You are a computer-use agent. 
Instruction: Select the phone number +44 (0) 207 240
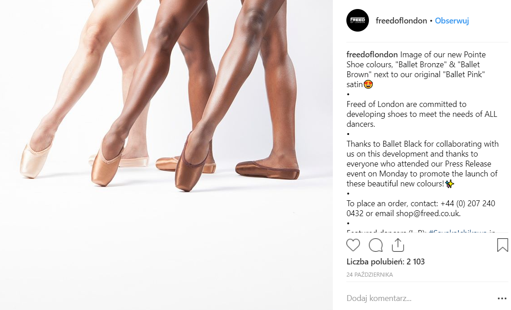[468, 204]
